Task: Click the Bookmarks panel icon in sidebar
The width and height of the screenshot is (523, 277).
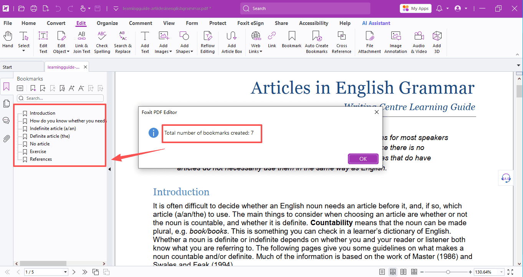Action: pyautogui.click(x=6, y=87)
